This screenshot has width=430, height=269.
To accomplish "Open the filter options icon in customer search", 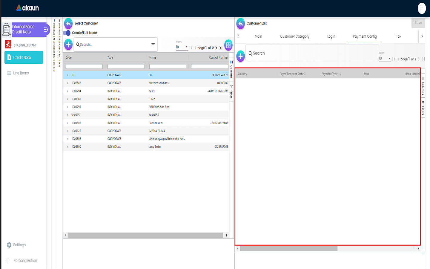I will pyautogui.click(x=153, y=45).
